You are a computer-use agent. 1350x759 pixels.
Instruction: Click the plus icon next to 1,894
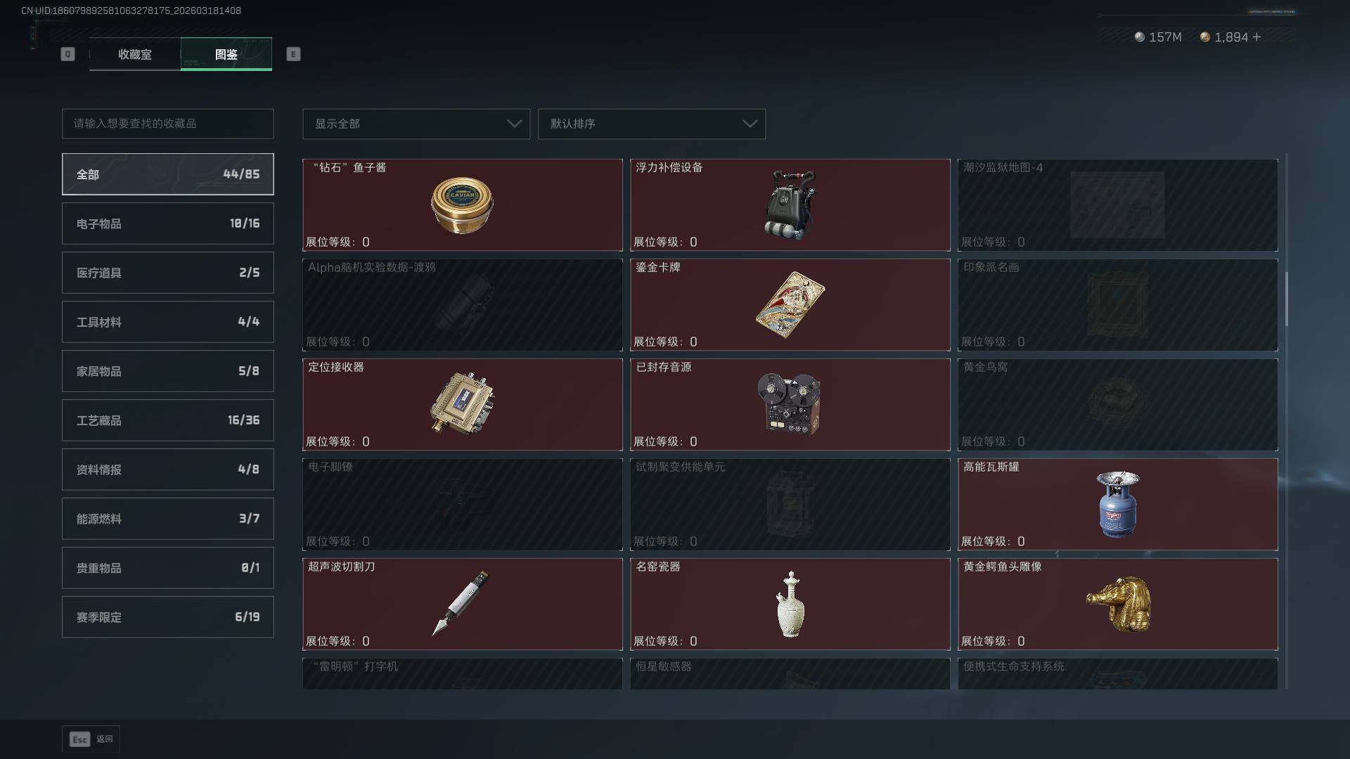[x=1256, y=37]
